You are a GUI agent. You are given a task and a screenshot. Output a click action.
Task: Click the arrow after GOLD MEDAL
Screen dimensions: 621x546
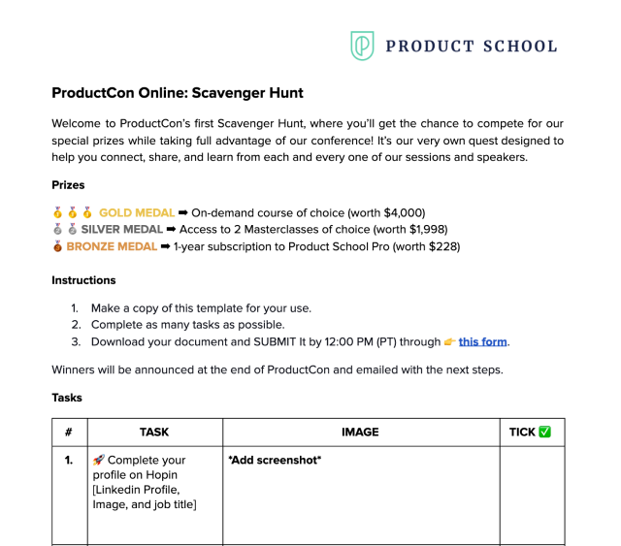point(183,212)
